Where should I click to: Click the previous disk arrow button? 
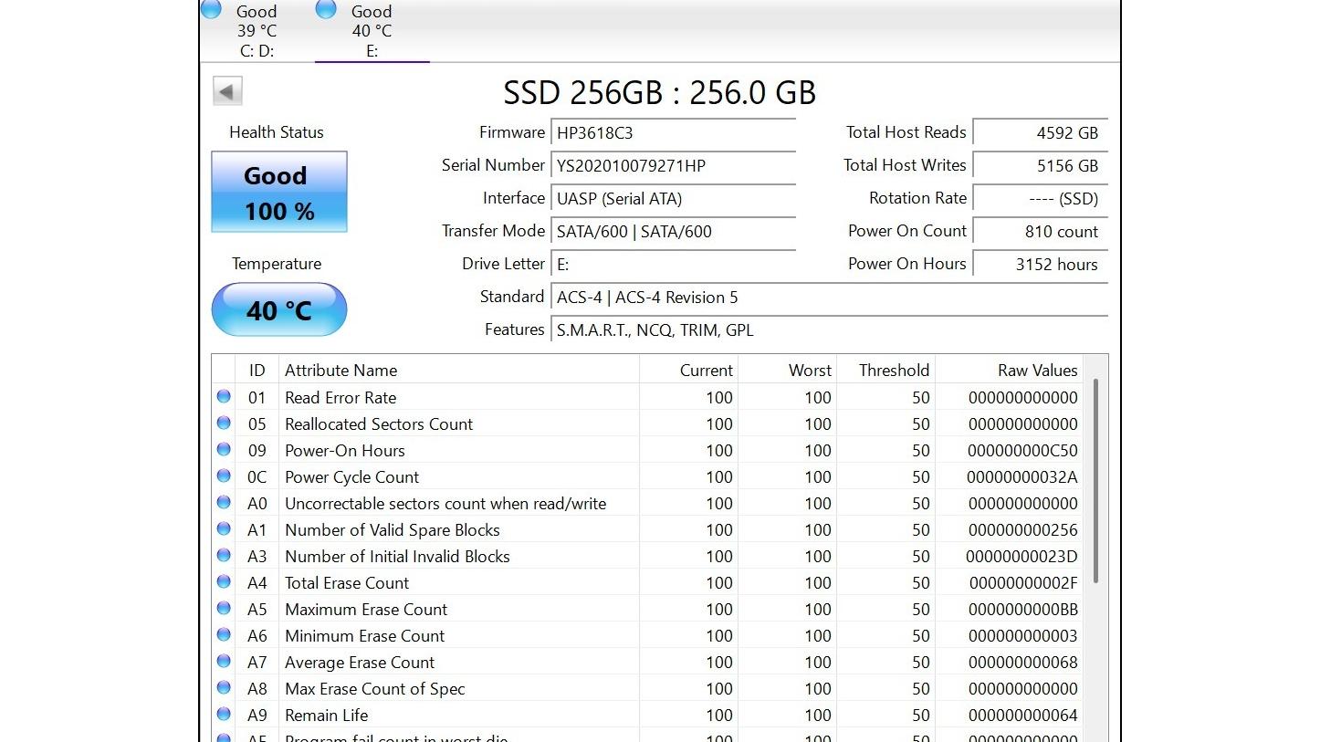pos(227,91)
